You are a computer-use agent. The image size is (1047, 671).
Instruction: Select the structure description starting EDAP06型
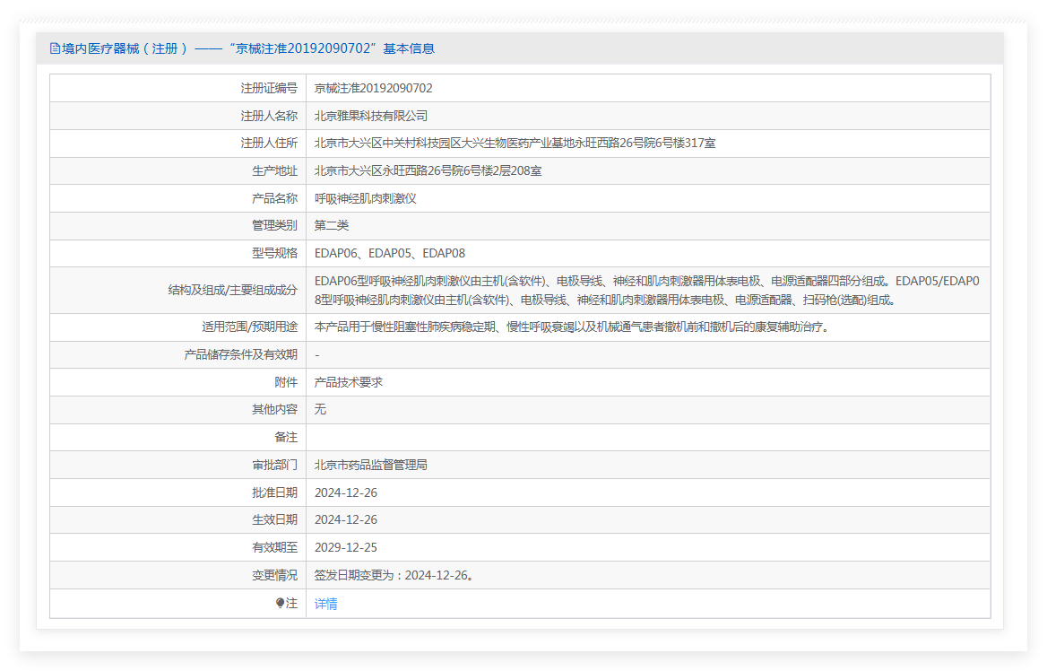647,290
